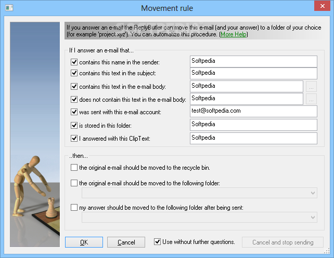Toggle 'contains this text in the e-mail body'
334x258 pixels.
(74, 87)
